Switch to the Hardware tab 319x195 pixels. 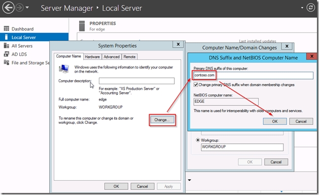[92, 57]
